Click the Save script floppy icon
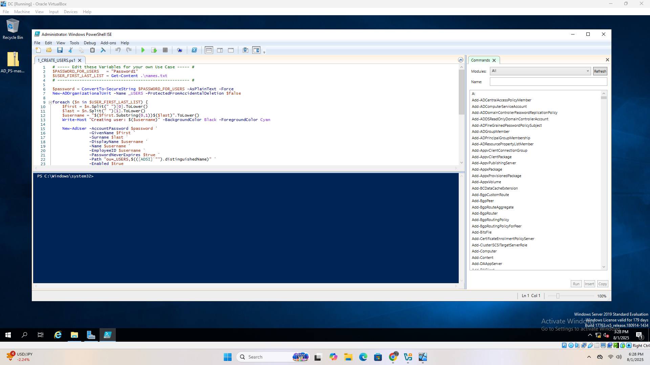This screenshot has height=365, width=650. point(60,50)
